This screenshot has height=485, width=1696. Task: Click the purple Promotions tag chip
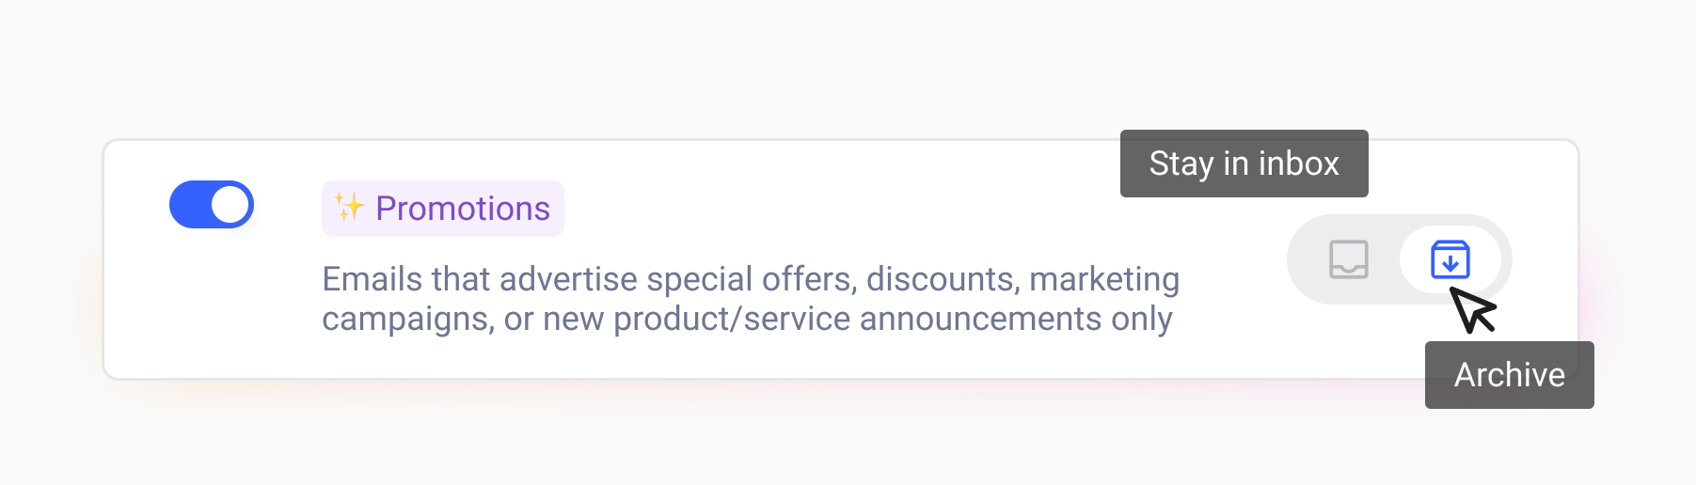(443, 209)
